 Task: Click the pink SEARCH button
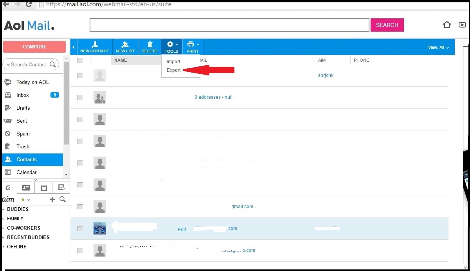[x=387, y=25]
